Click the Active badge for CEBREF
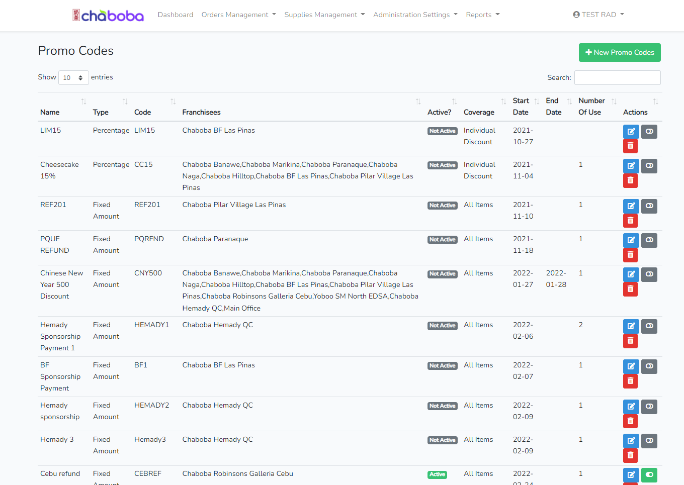 click(437, 474)
